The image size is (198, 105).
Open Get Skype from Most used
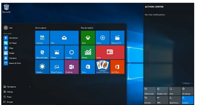[x=10, y=43]
